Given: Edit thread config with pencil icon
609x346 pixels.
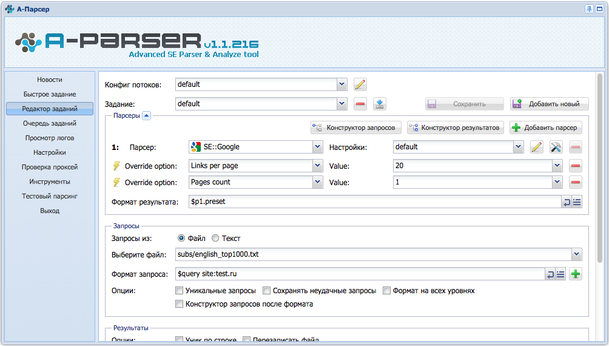Looking at the screenshot, I should (360, 84).
